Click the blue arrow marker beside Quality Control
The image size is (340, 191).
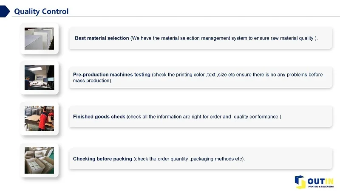pos(5,11)
